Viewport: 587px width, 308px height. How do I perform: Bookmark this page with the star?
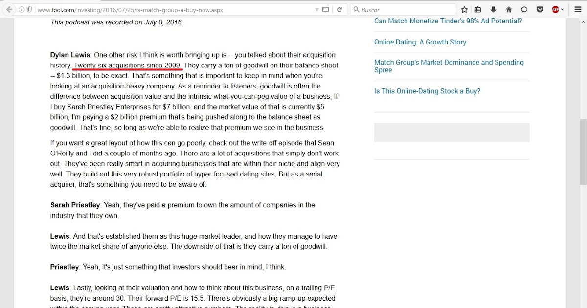pos(464,9)
